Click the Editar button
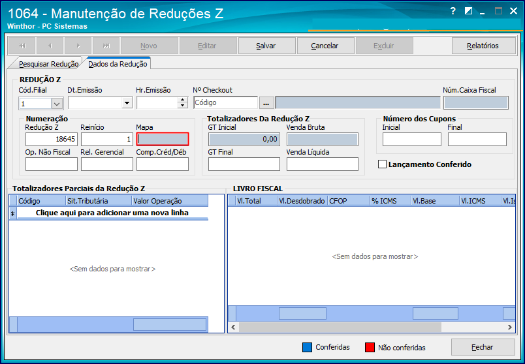Screen dimensions: 525x364 click(x=207, y=46)
